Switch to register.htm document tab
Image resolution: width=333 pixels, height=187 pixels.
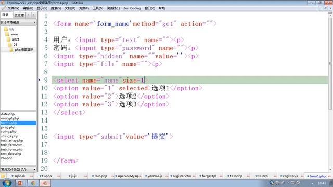(x=182, y=176)
